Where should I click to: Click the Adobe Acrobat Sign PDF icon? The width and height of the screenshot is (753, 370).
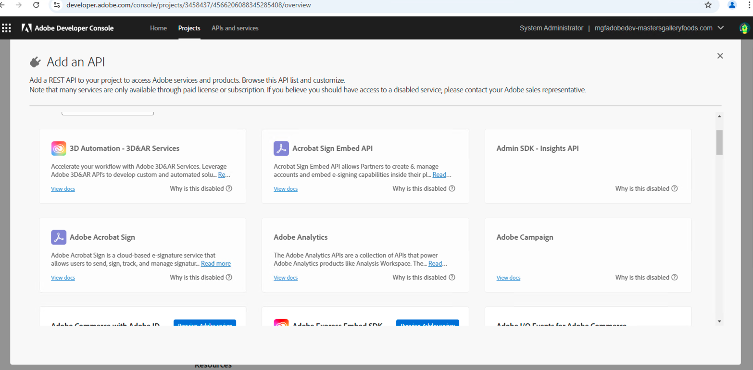59,237
